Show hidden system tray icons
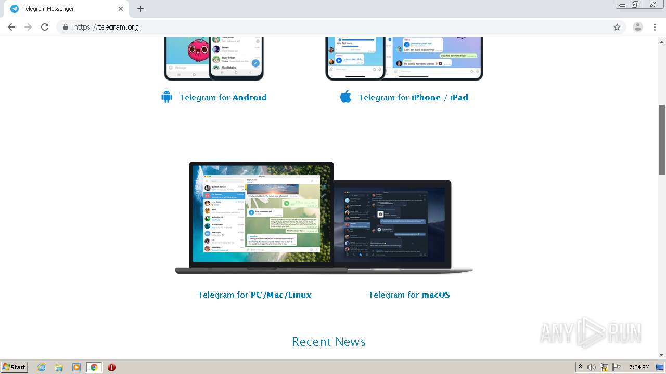This screenshot has height=374, width=666. point(581,367)
